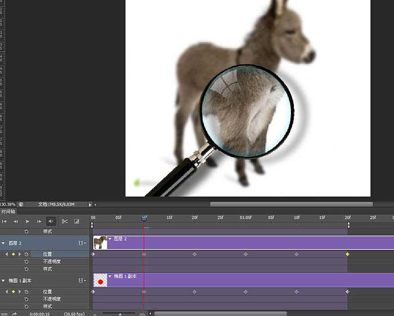The image size is (394, 316).
Task: Open document info arrow beside 文档 size
Action: [x=90, y=204]
